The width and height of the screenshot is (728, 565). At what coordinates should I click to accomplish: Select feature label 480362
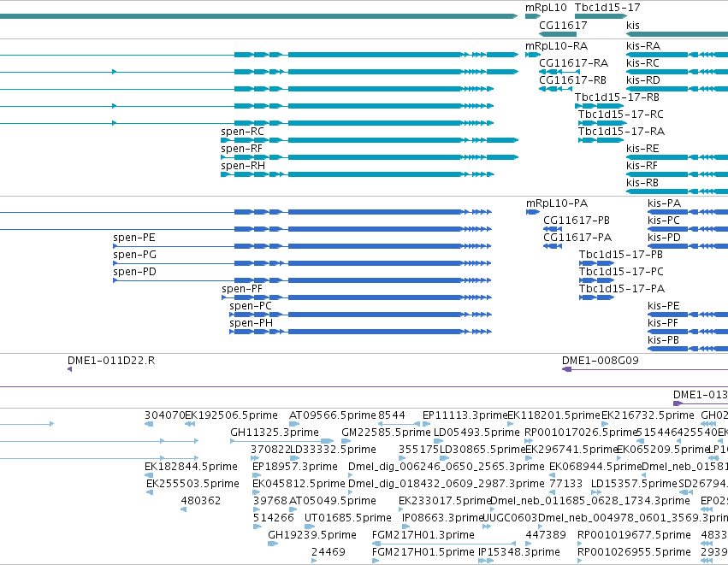[x=200, y=502]
